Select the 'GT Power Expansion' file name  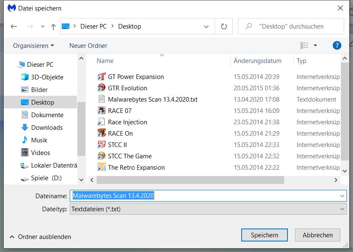pos(136,77)
